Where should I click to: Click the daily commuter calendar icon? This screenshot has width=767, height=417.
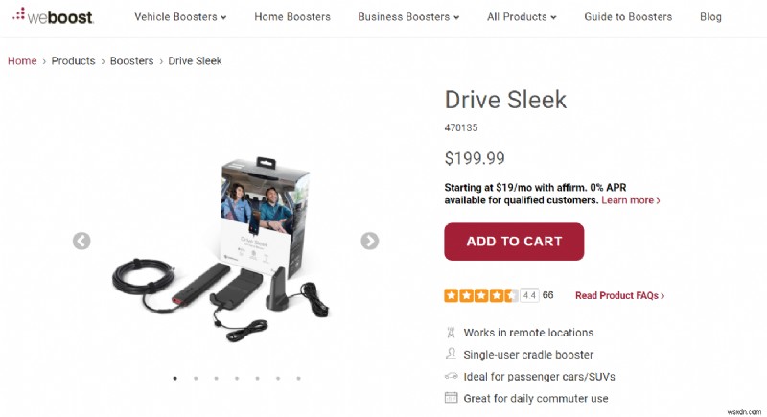tap(451, 398)
